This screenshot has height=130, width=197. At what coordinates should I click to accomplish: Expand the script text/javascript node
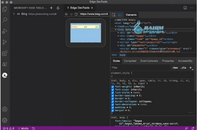click(x=118, y=42)
